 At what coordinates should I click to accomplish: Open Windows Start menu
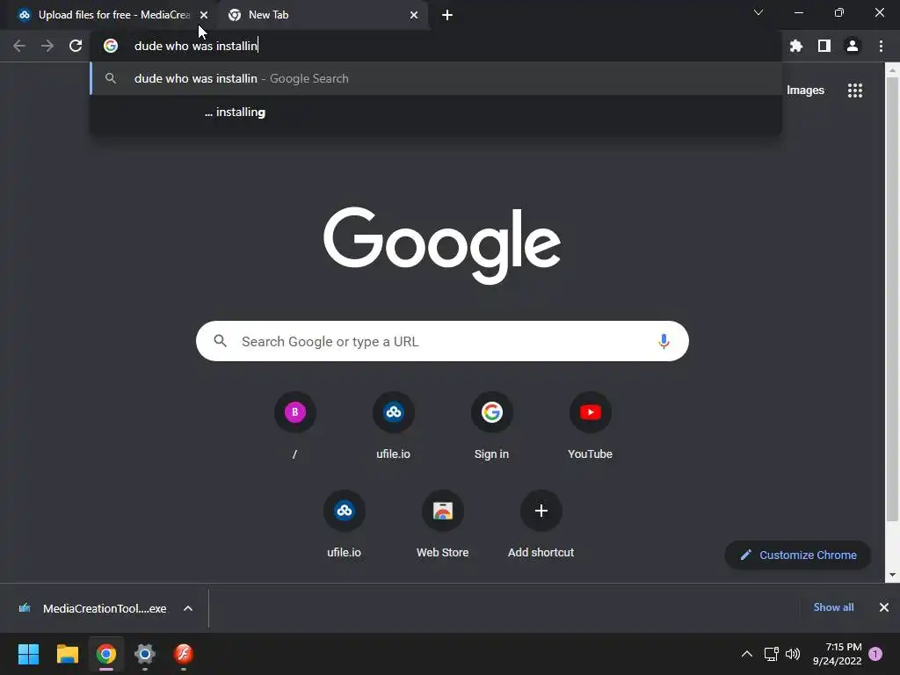(x=28, y=654)
